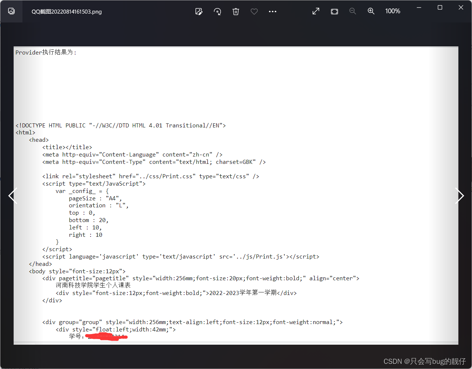Viewport: 472px width, 369px height.
Task: Delete the image with trash icon
Action: tap(236, 11)
